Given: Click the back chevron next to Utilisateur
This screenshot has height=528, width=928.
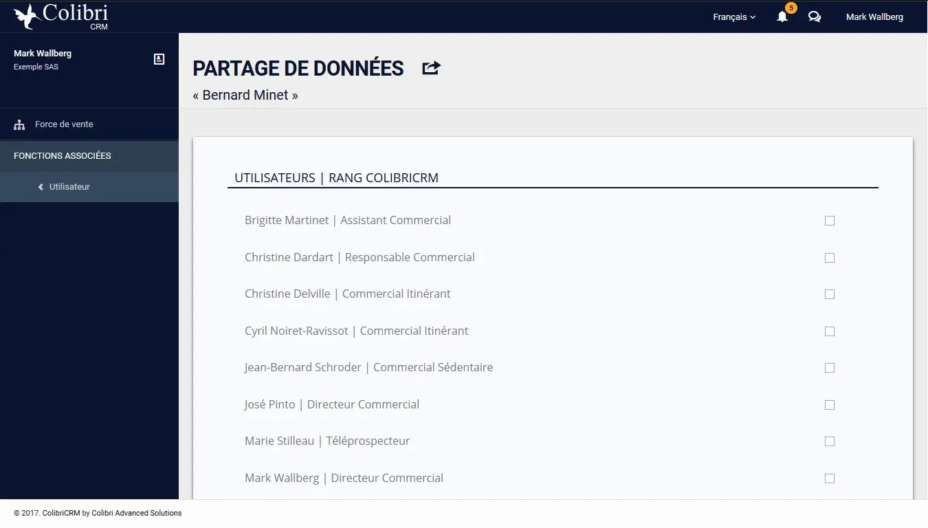Looking at the screenshot, I should pos(41,187).
